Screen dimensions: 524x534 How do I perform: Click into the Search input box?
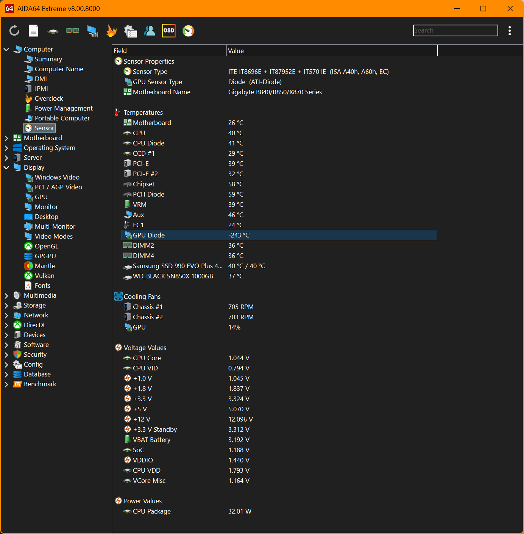tap(455, 31)
